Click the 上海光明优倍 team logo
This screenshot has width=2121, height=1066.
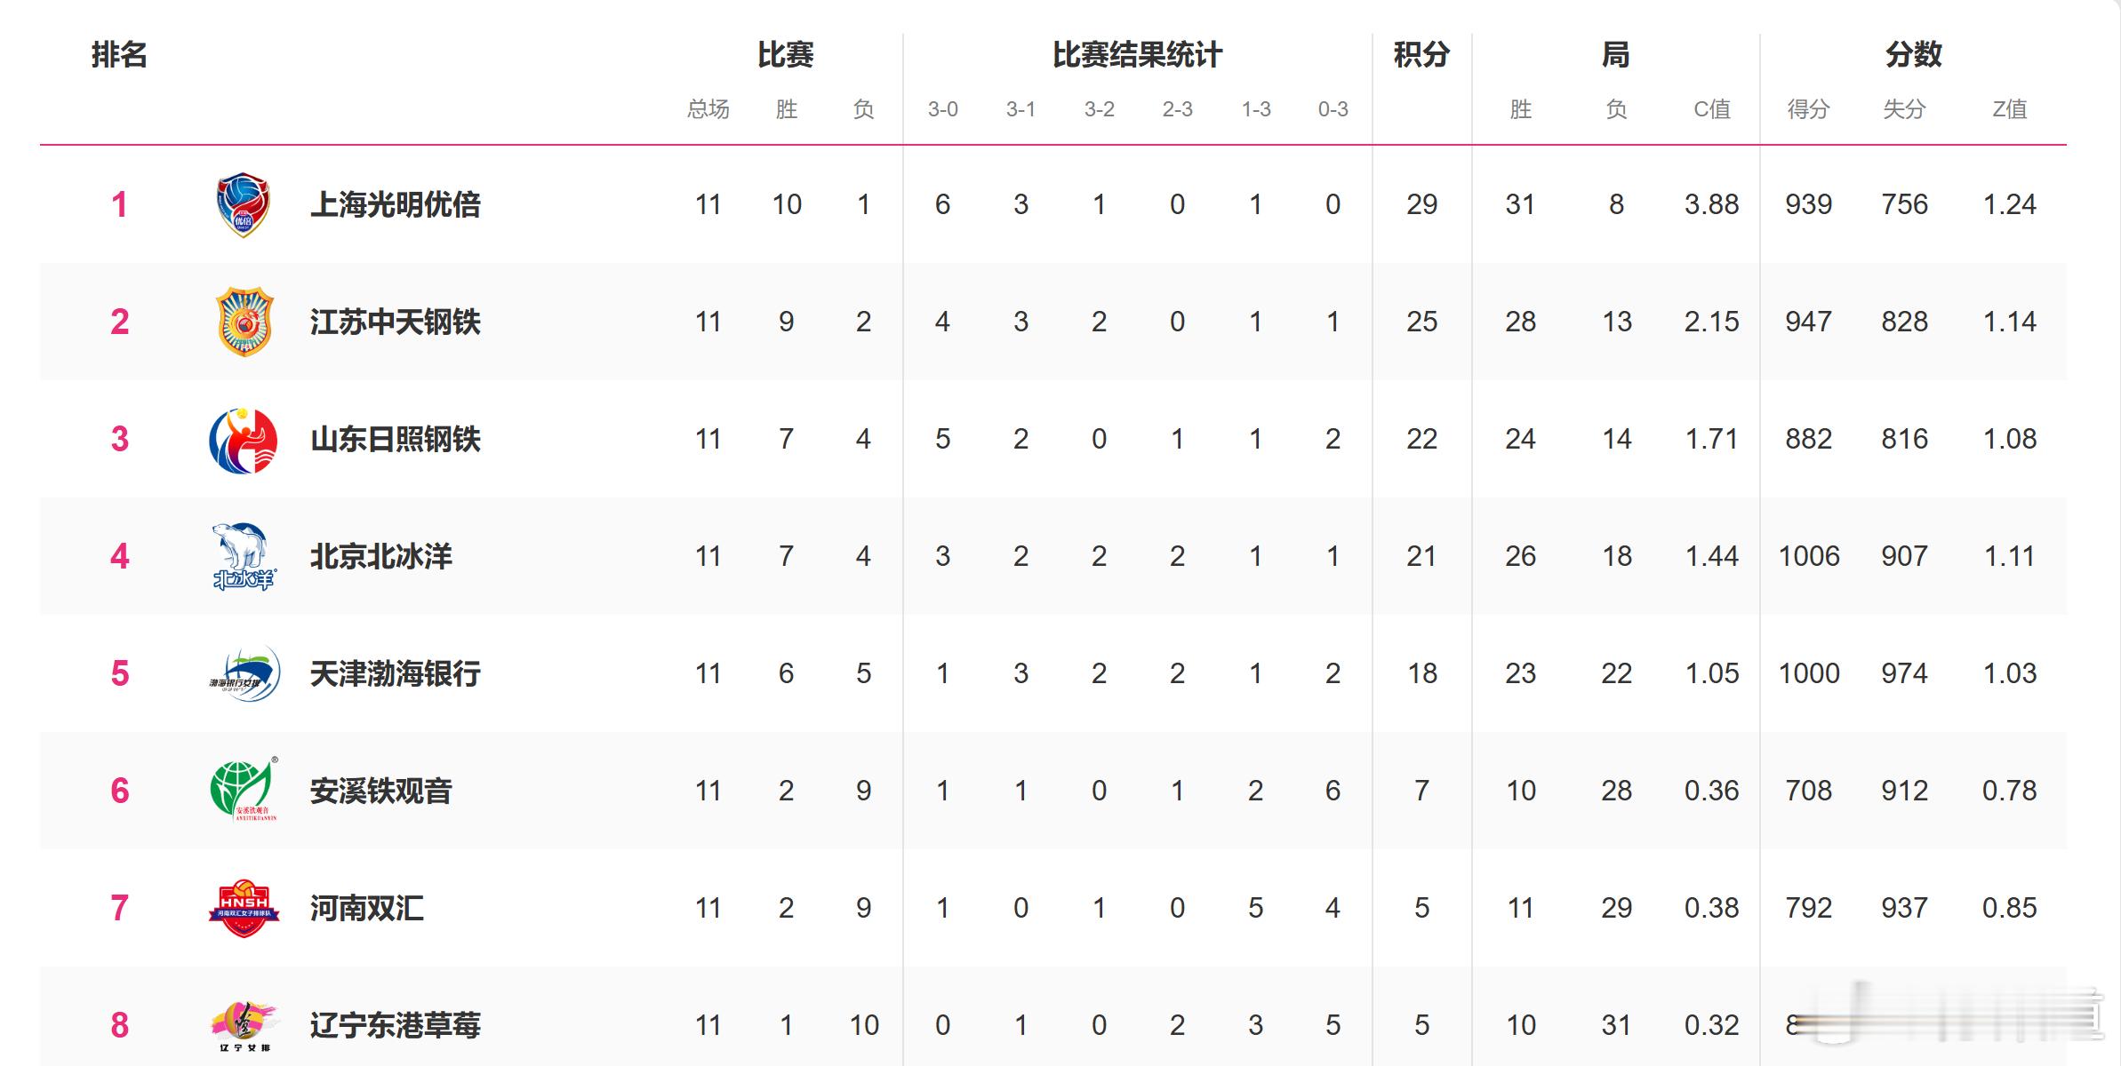[x=244, y=205]
